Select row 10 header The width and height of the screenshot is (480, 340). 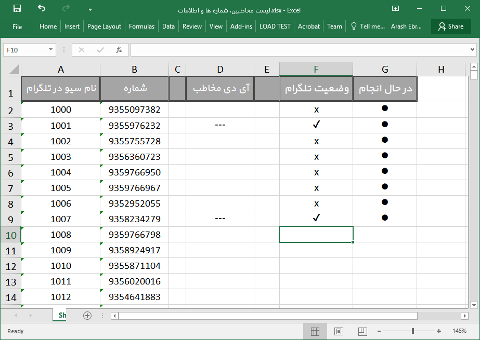pos(11,235)
